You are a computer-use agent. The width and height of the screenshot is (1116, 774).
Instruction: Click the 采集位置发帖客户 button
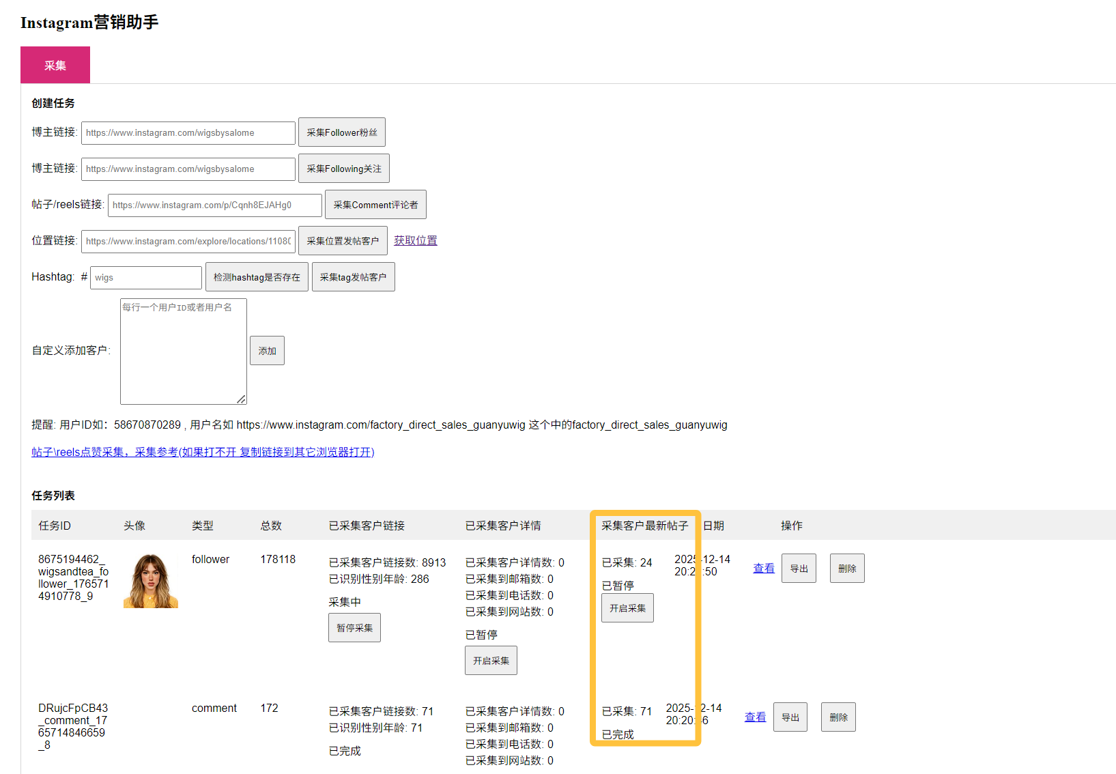(342, 241)
